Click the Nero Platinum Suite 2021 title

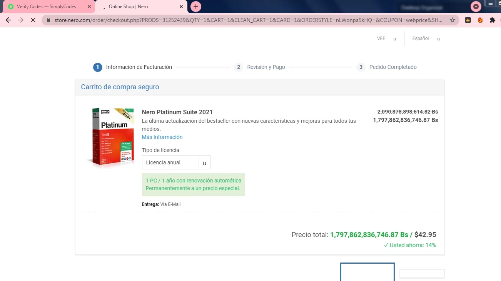177,112
